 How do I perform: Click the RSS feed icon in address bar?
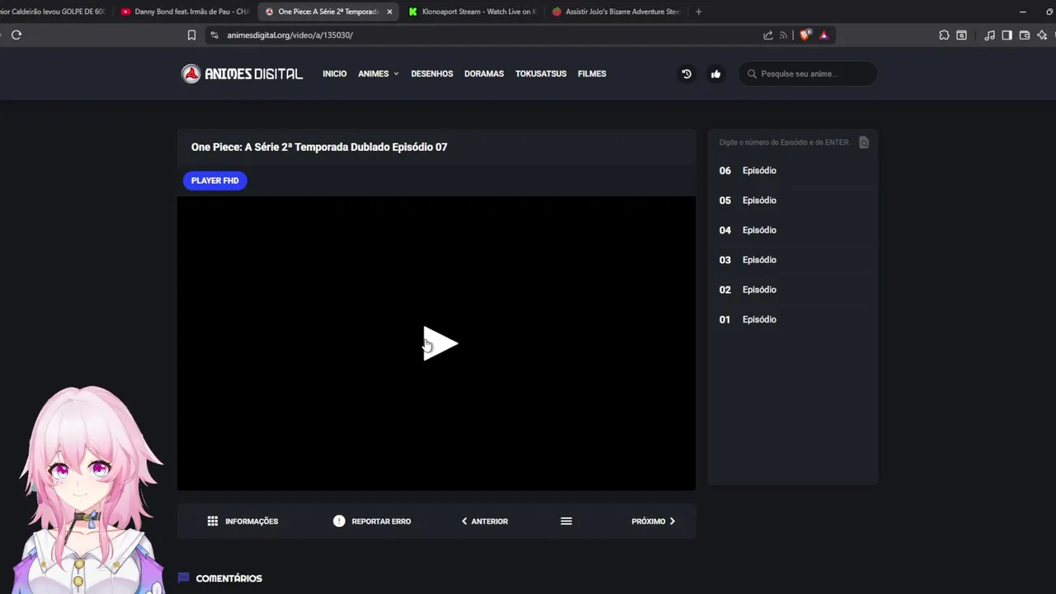click(x=783, y=35)
